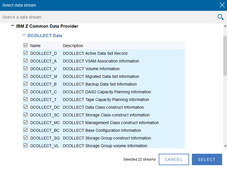Click DCOLLECT Tape Capacity Planning Information text
The height and width of the screenshot is (170, 227).
(x=106, y=100)
